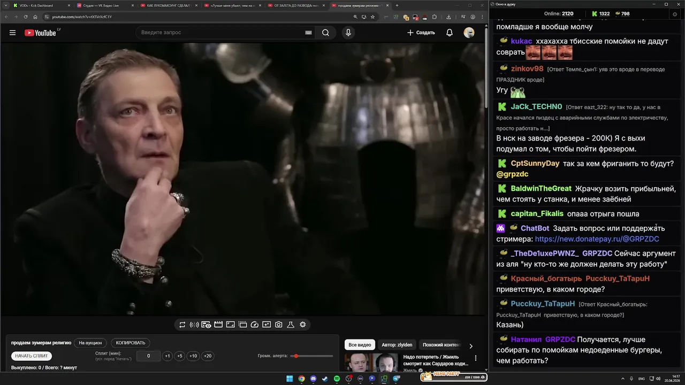Focus the Сплит (мин) input field
This screenshot has height=385, width=685.
tap(148, 356)
